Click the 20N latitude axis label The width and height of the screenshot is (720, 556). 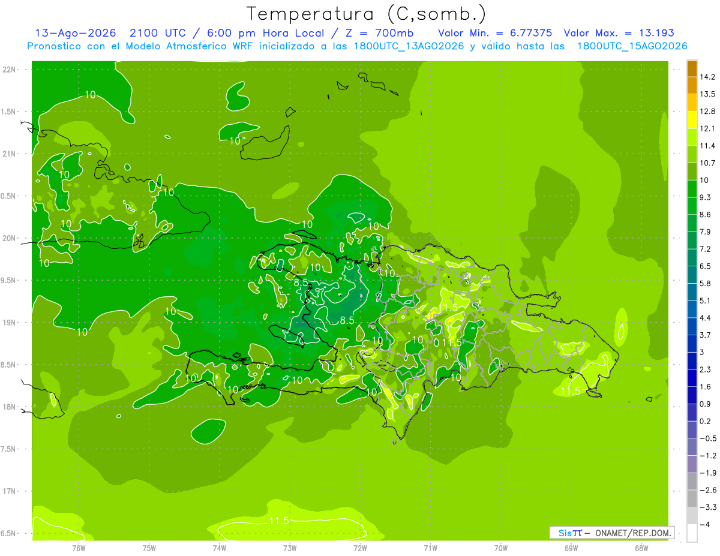10,238
